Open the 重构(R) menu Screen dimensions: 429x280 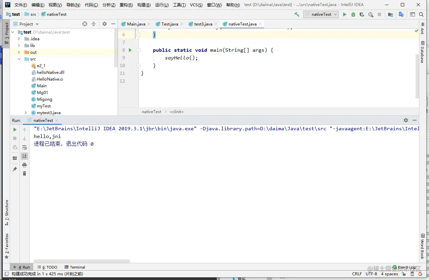click(126, 5)
